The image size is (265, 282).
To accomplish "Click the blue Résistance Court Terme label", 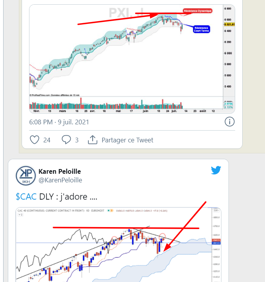I will tap(201, 29).
